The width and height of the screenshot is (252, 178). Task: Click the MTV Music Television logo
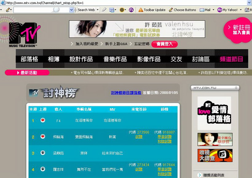click(x=23, y=34)
